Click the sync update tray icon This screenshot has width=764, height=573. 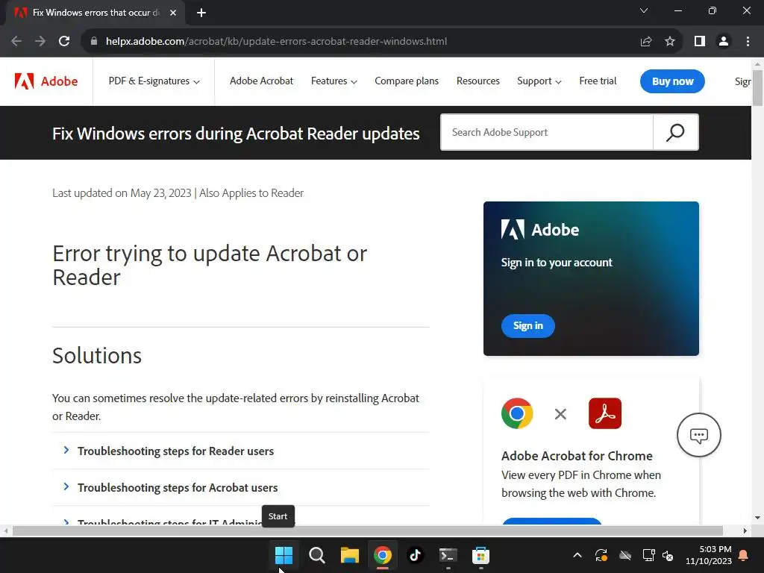point(601,555)
